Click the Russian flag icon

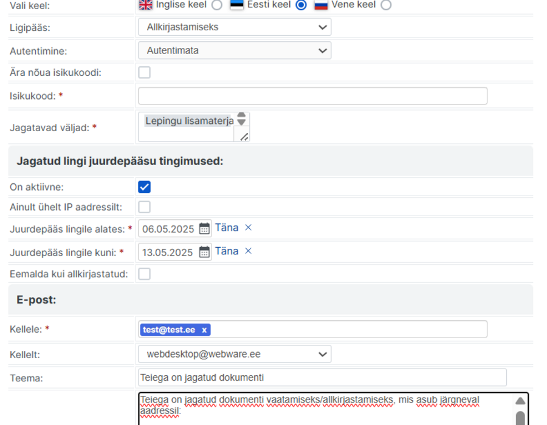tap(321, 5)
